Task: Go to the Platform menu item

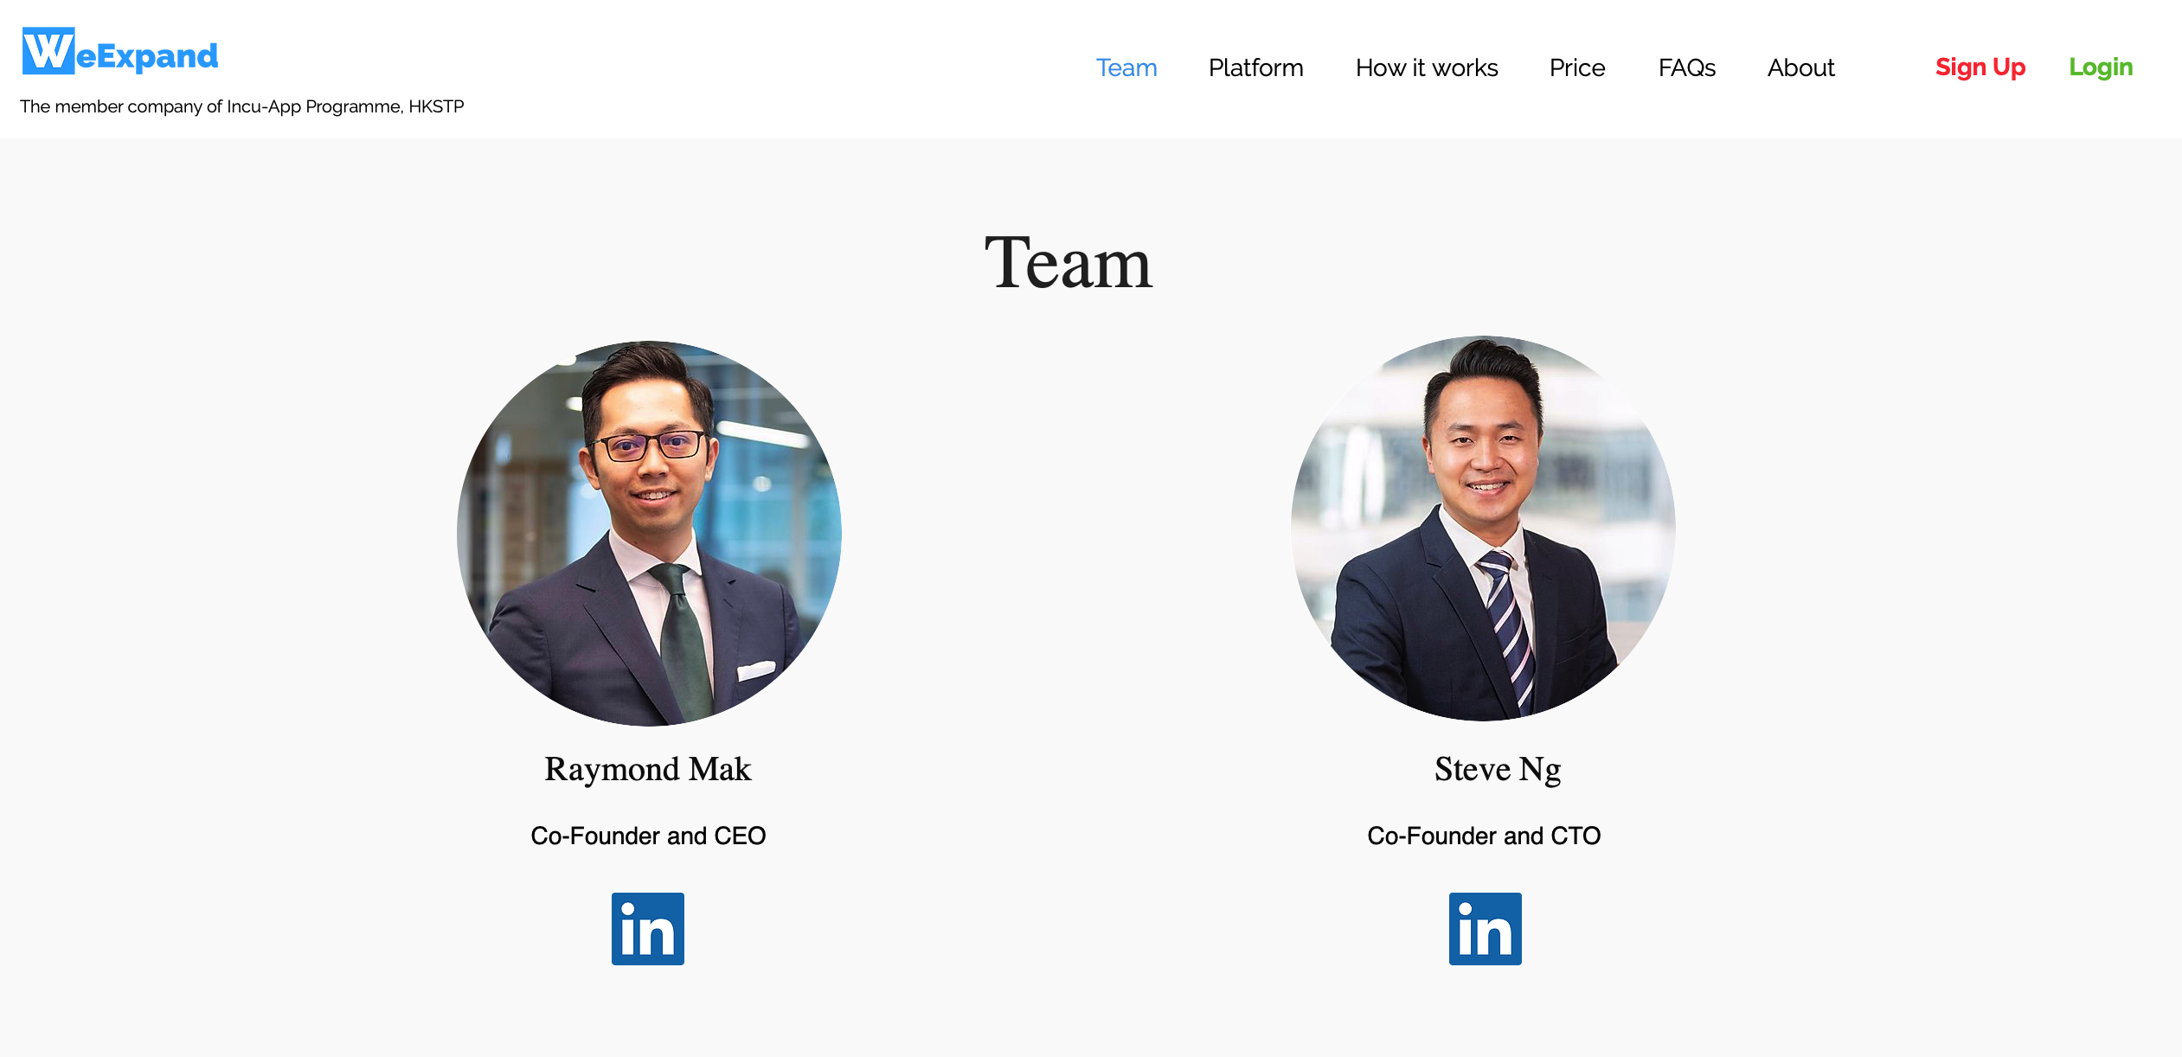Action: [x=1255, y=67]
